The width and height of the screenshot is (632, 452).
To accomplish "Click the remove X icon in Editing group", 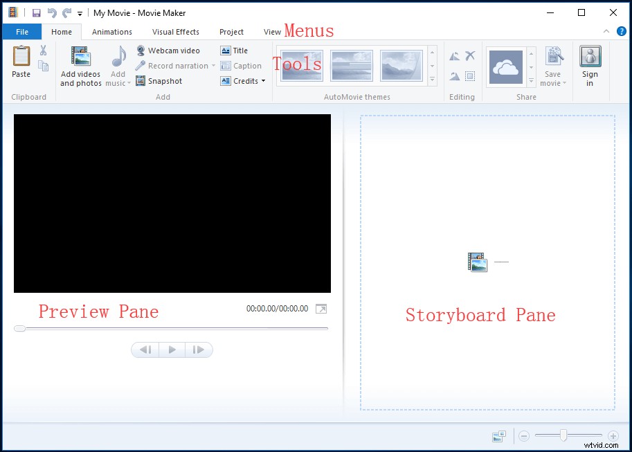I will [x=470, y=55].
